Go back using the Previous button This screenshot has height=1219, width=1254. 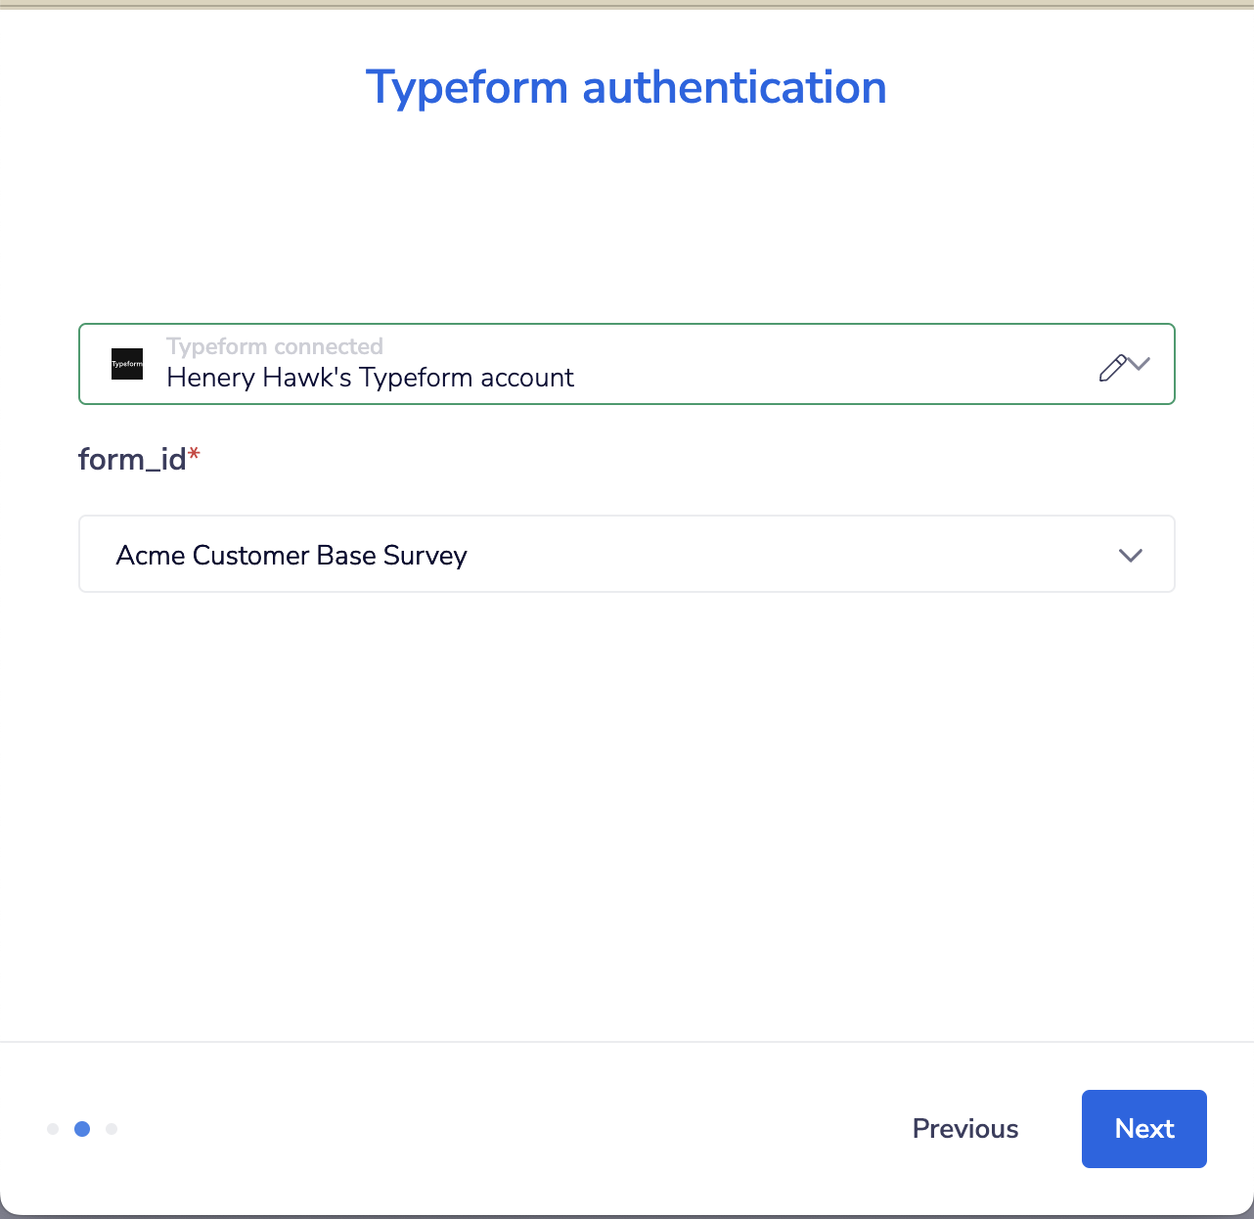pyautogui.click(x=964, y=1129)
